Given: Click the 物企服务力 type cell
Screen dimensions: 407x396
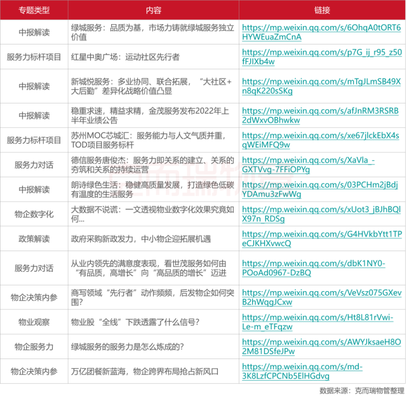Looking at the screenshot, I should (34, 346).
